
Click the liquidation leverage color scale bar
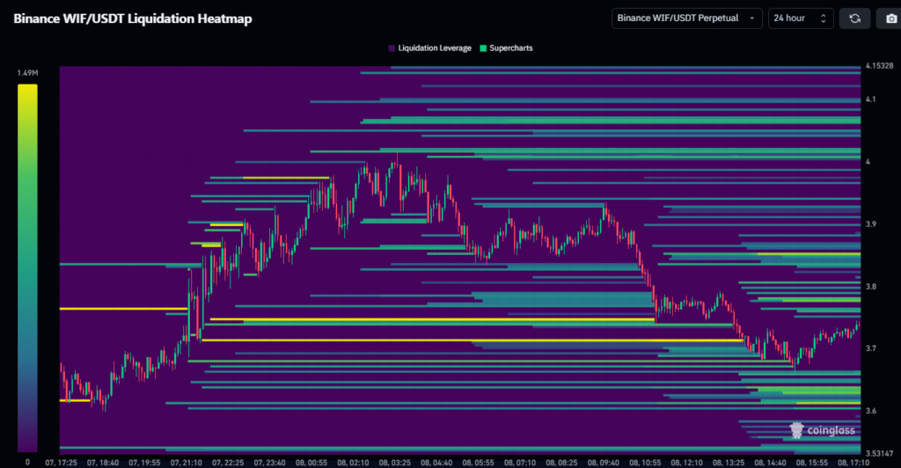point(27,268)
